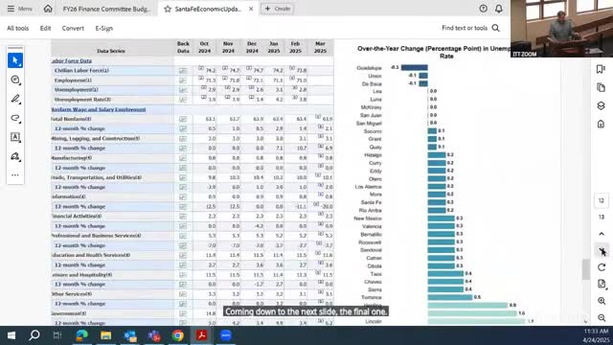The image size is (613, 345).
Task: Select the add text box tool
Action: [15, 137]
